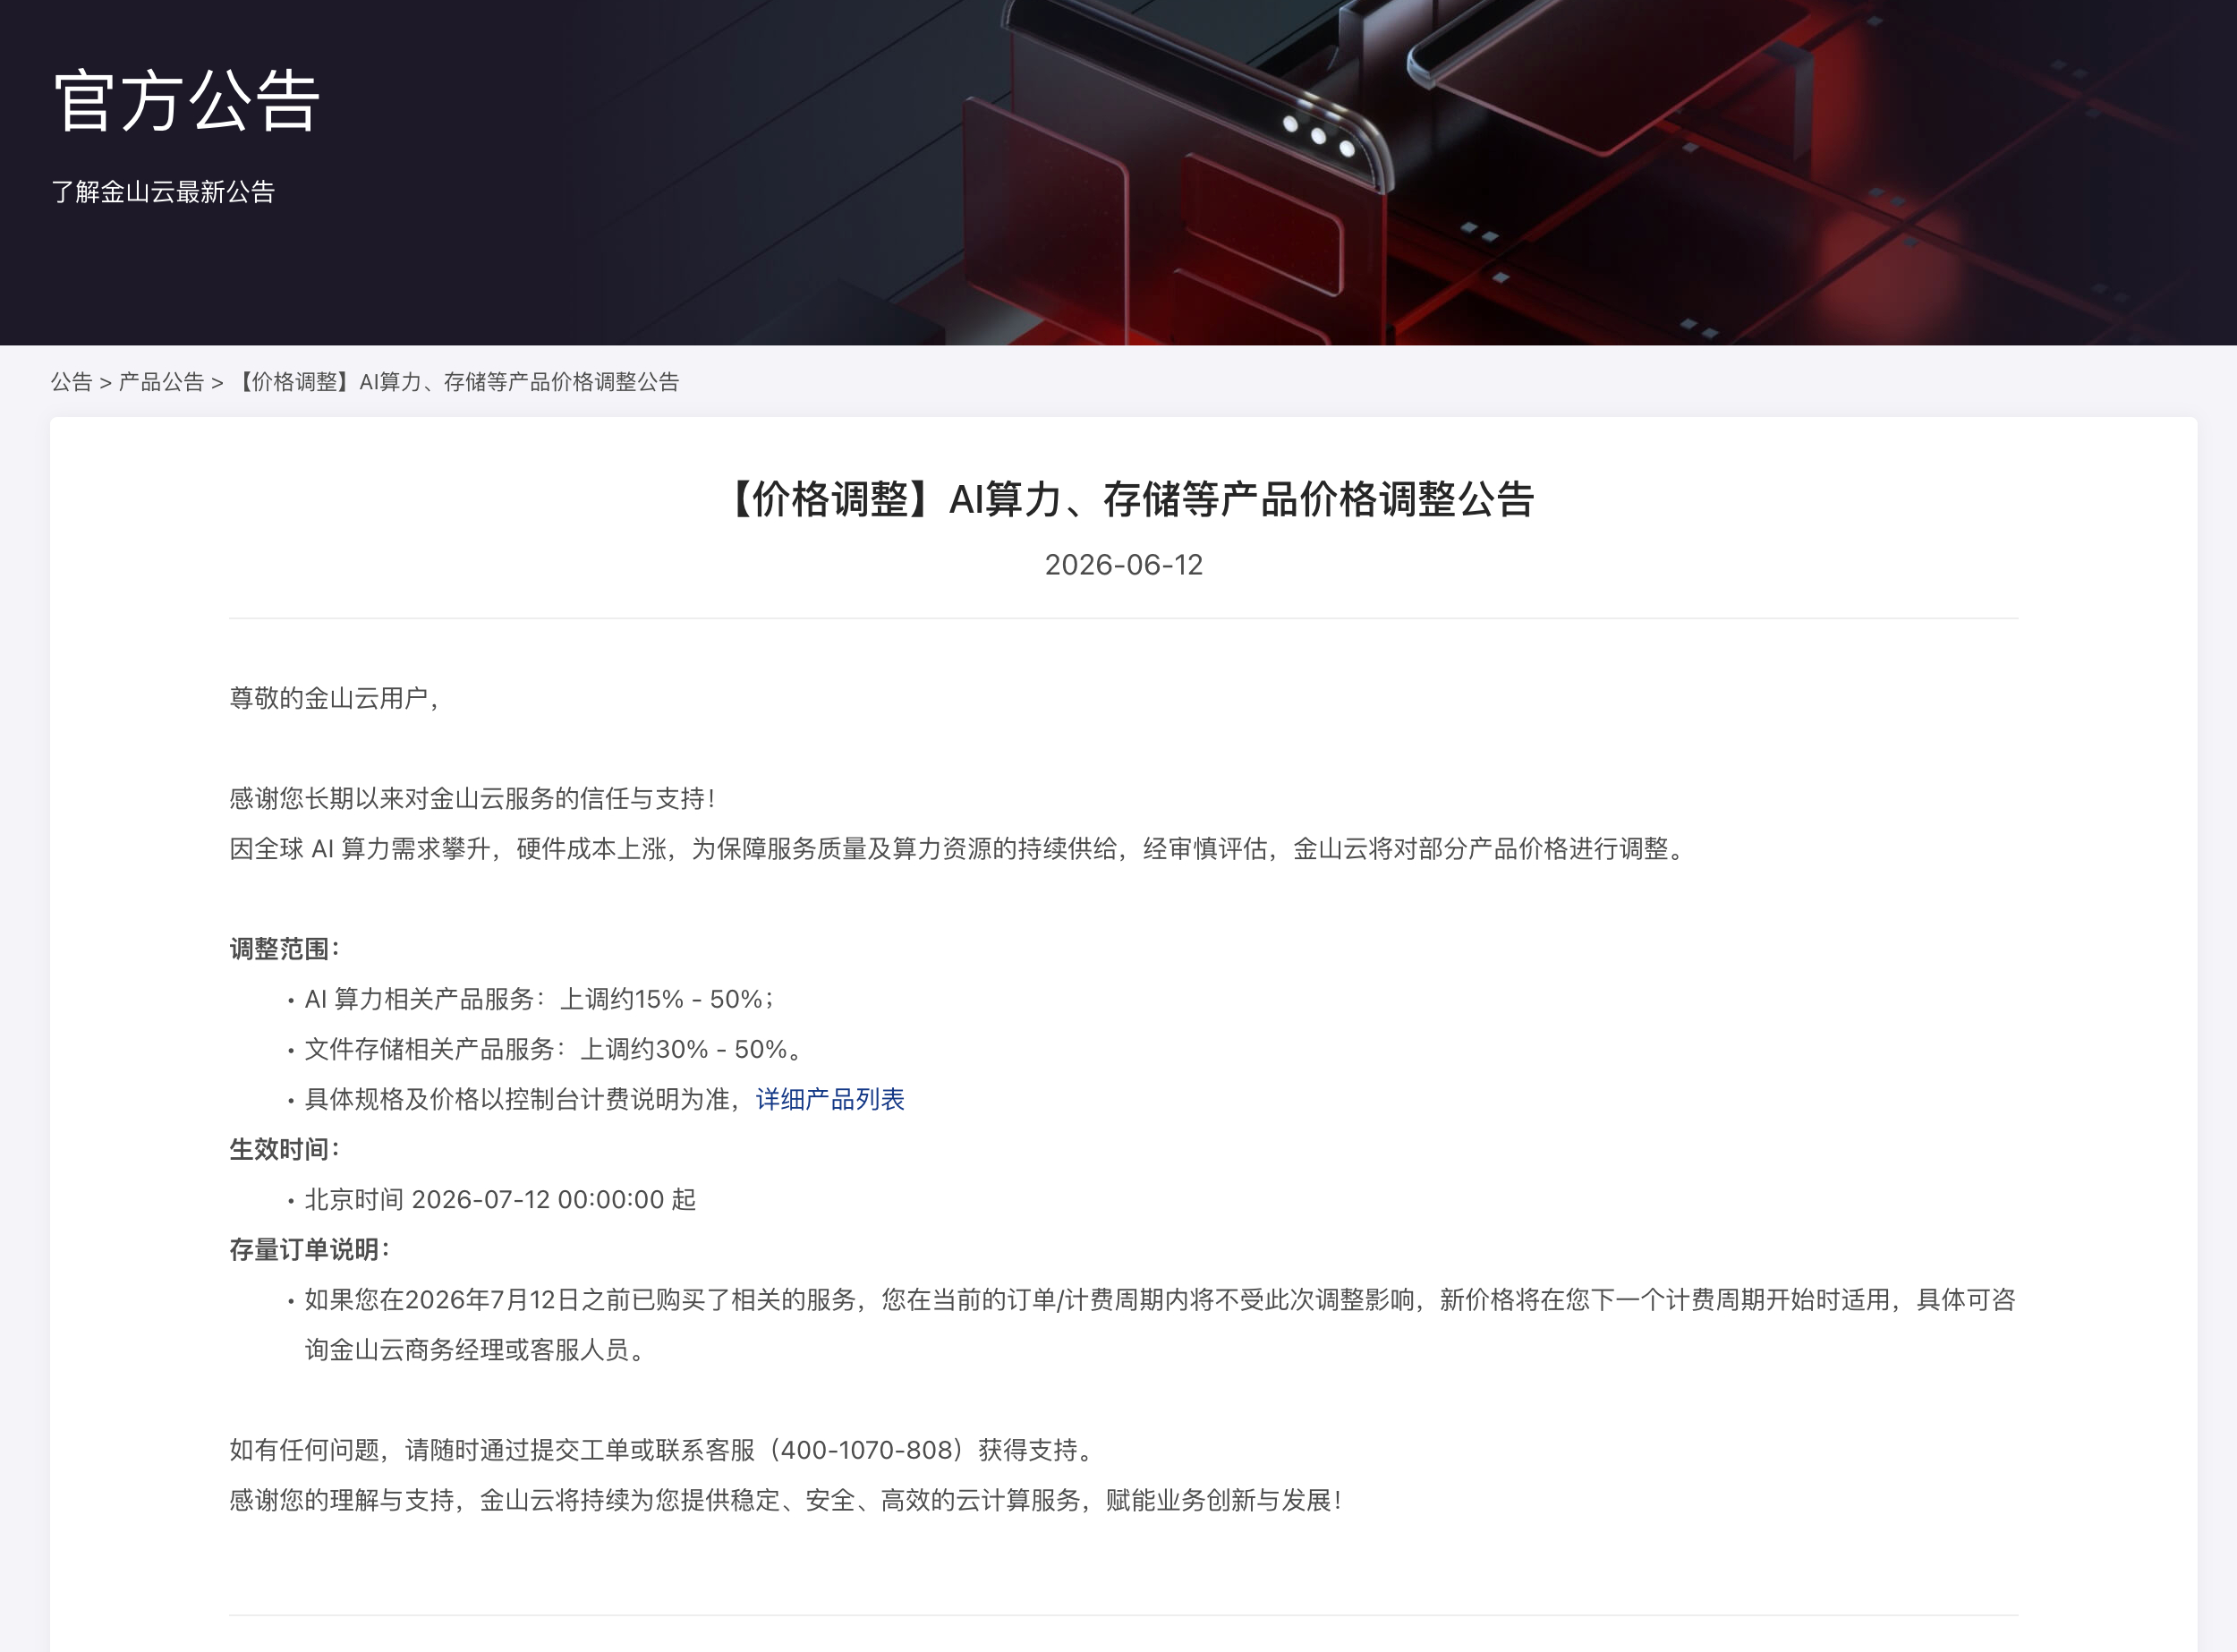The height and width of the screenshot is (1652, 2237).
Task: Click the bullet AI 算力相关产品服务 上调约15% - 50%
Action: click(540, 999)
